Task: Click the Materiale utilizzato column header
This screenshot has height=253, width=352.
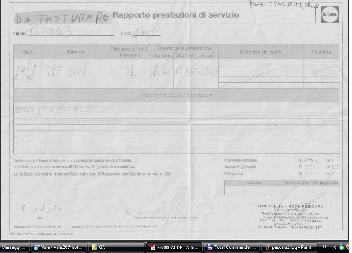Action: pyautogui.click(x=260, y=52)
